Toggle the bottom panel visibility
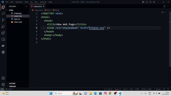The width and height of the screenshot is (171, 96). [x=147, y=2]
